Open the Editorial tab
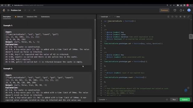This screenshot has width=193, height=108. pyautogui.click(x=19, y=17)
